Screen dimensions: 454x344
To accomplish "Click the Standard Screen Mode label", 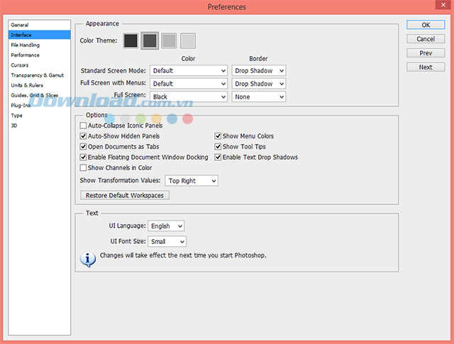I will [x=113, y=71].
